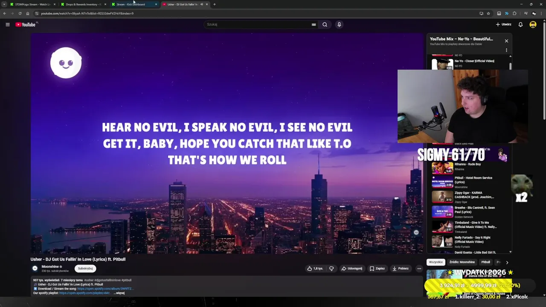The width and height of the screenshot is (546, 307).
Task: Bookmark this page with star icon
Action: [x=488, y=13]
